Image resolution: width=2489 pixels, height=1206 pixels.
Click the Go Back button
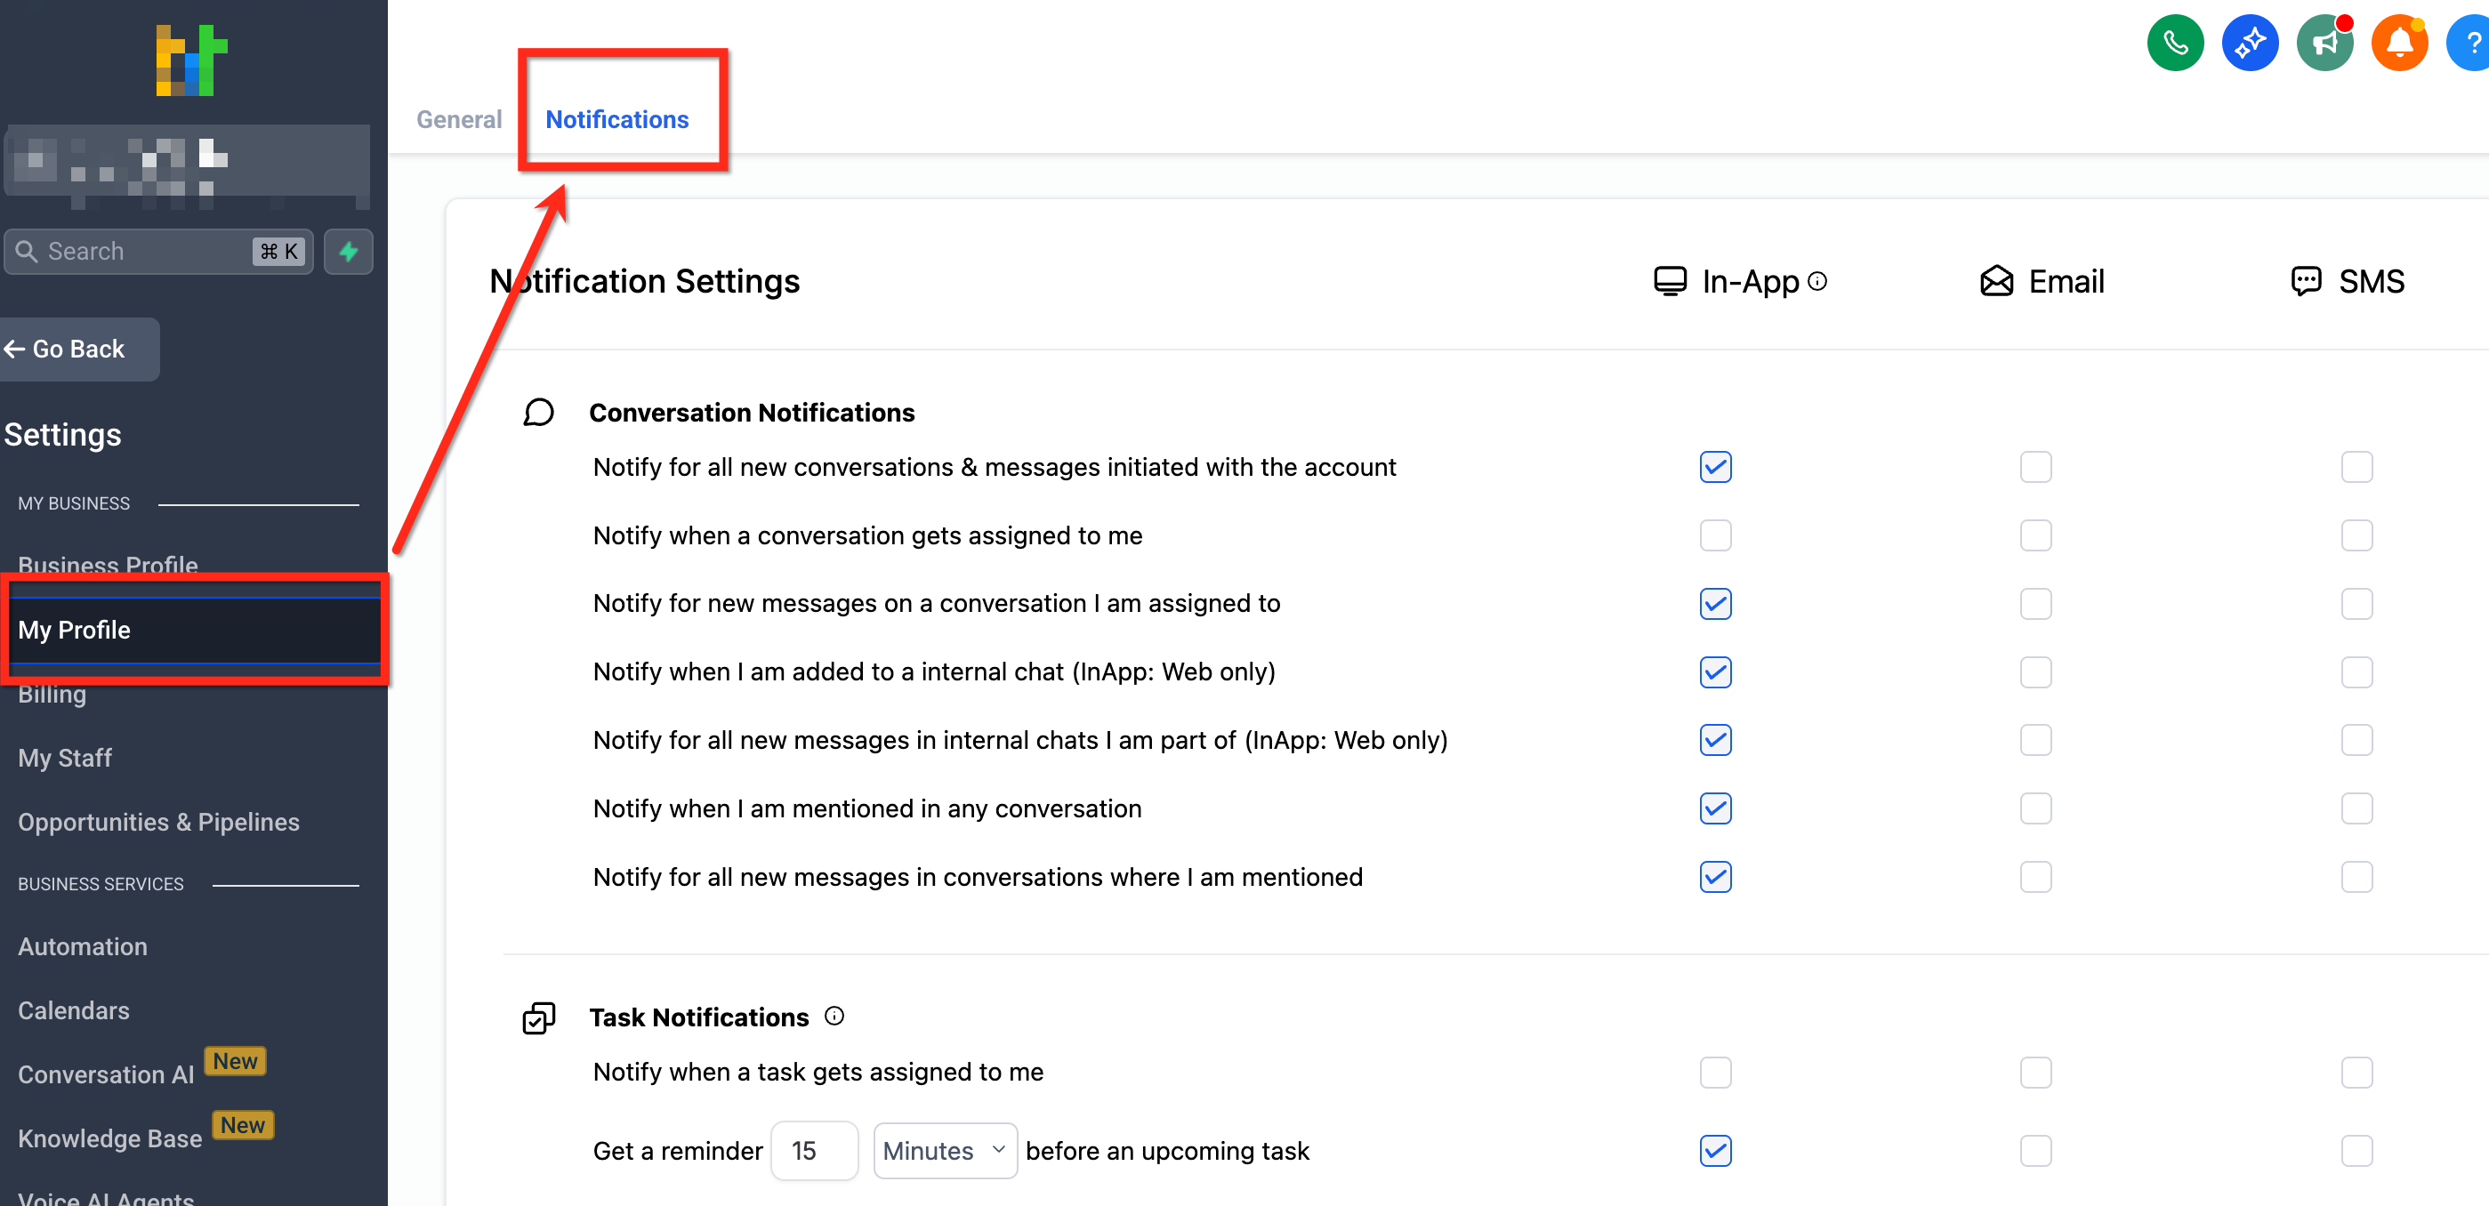pos(77,349)
